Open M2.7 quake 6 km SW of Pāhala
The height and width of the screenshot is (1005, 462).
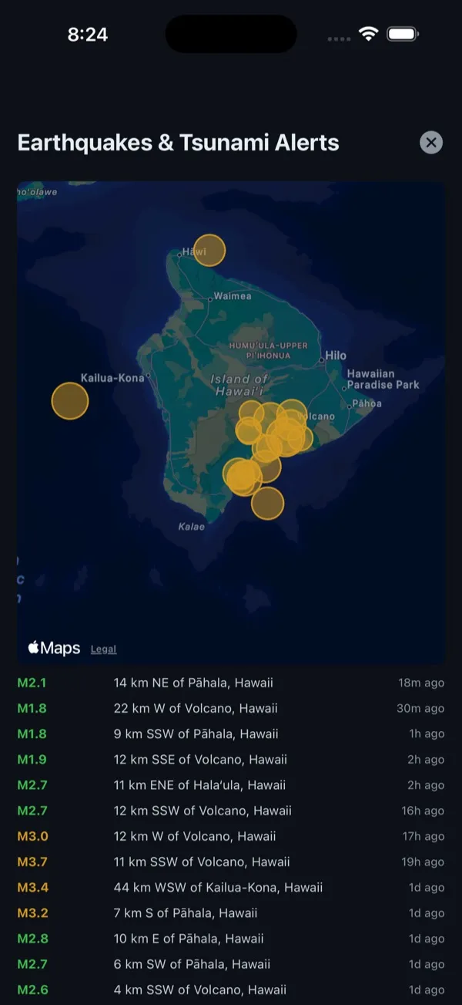point(230,963)
